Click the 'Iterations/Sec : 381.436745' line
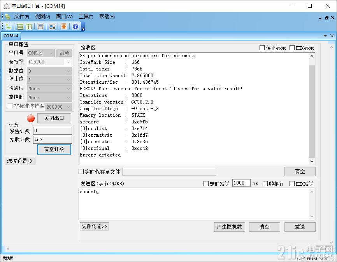Screen dimensions: 337x262 click(119, 82)
